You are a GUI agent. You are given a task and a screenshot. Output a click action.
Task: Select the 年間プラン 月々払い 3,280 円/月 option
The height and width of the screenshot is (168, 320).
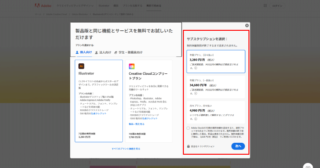[x=216, y=62]
